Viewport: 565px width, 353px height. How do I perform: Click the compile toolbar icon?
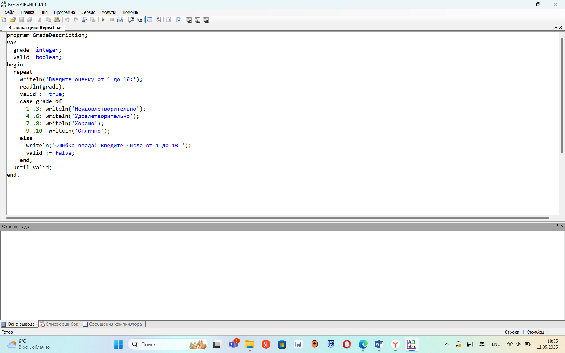[120, 20]
